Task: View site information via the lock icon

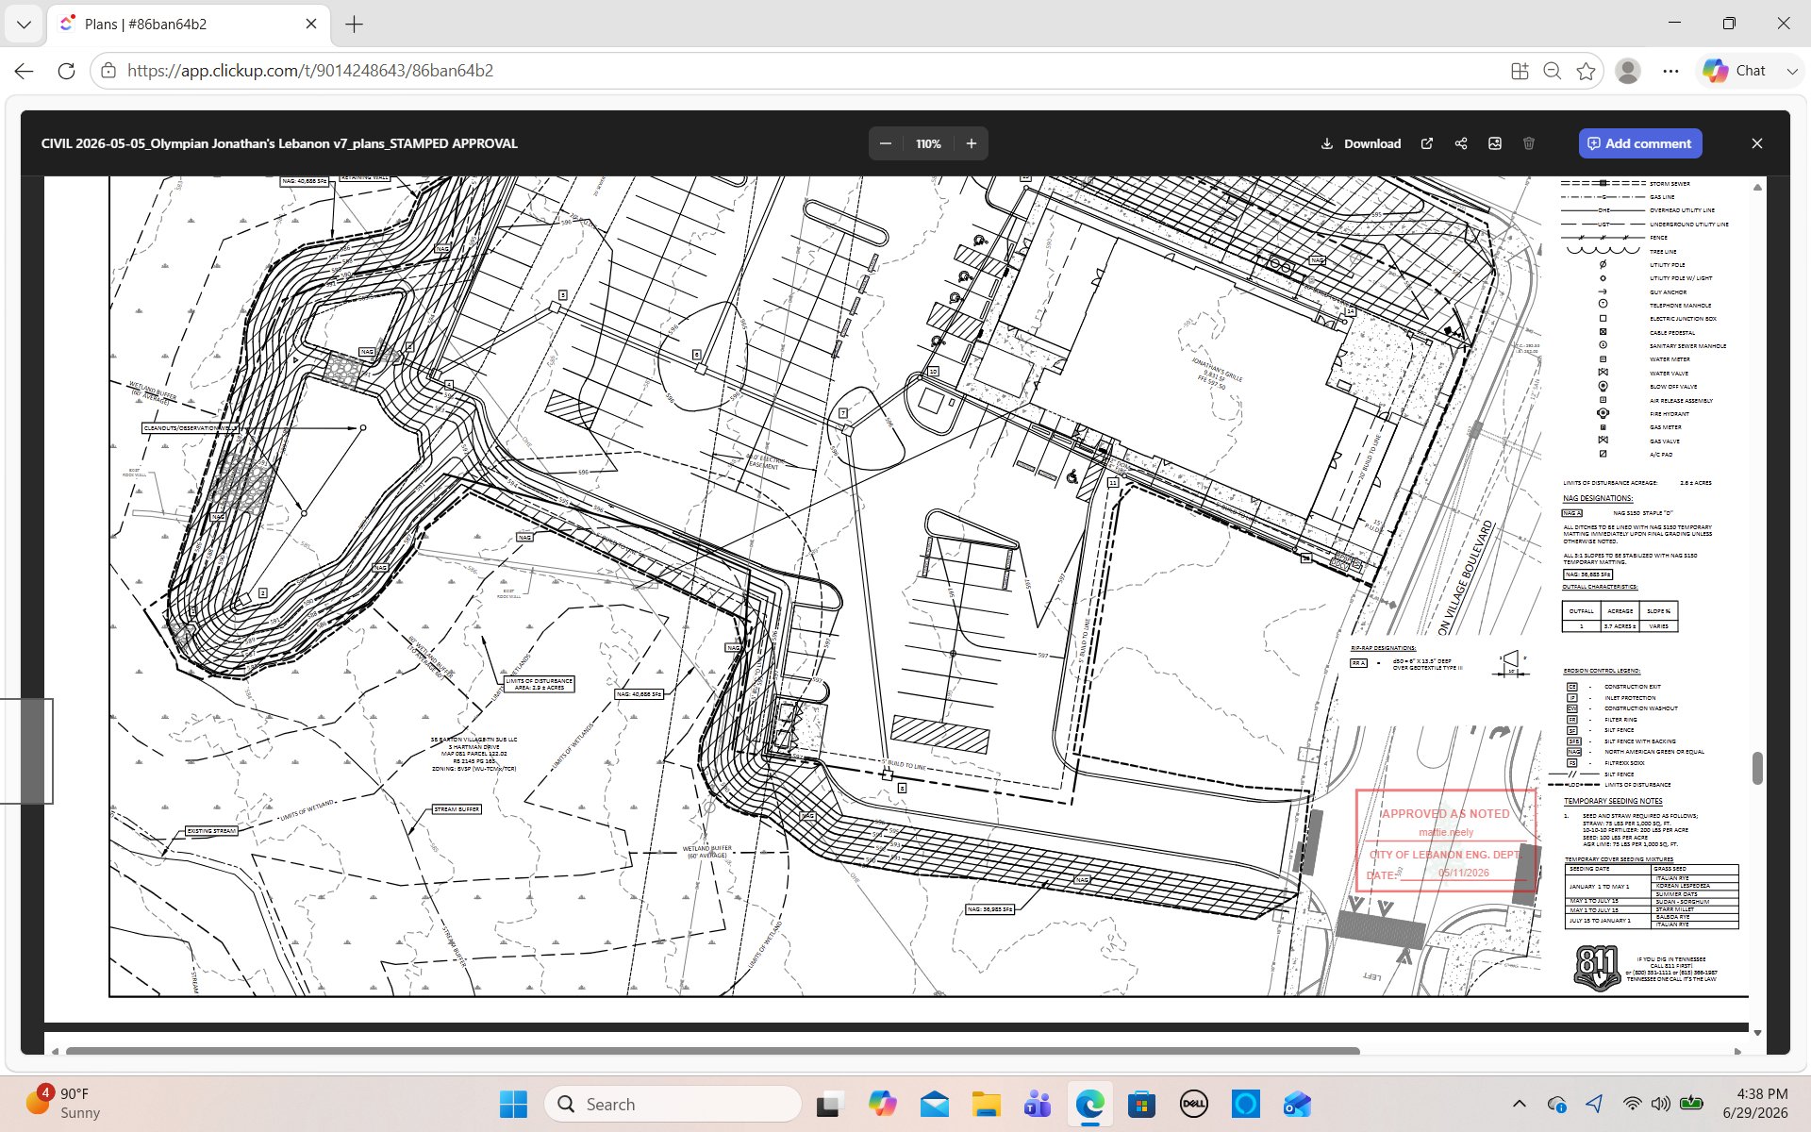Action: pos(108,71)
